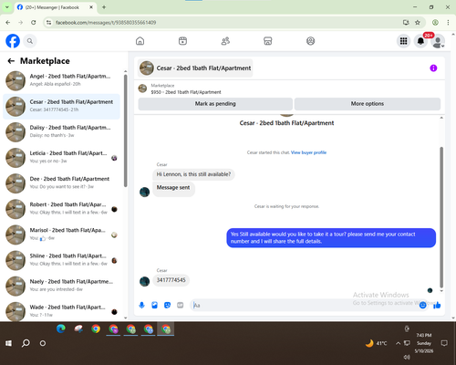The height and width of the screenshot is (365, 456).
Task: Select the Messenger | Facebook tab
Action: pyautogui.click(x=56, y=7)
